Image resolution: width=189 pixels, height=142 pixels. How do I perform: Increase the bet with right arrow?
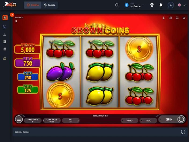(x=79, y=121)
